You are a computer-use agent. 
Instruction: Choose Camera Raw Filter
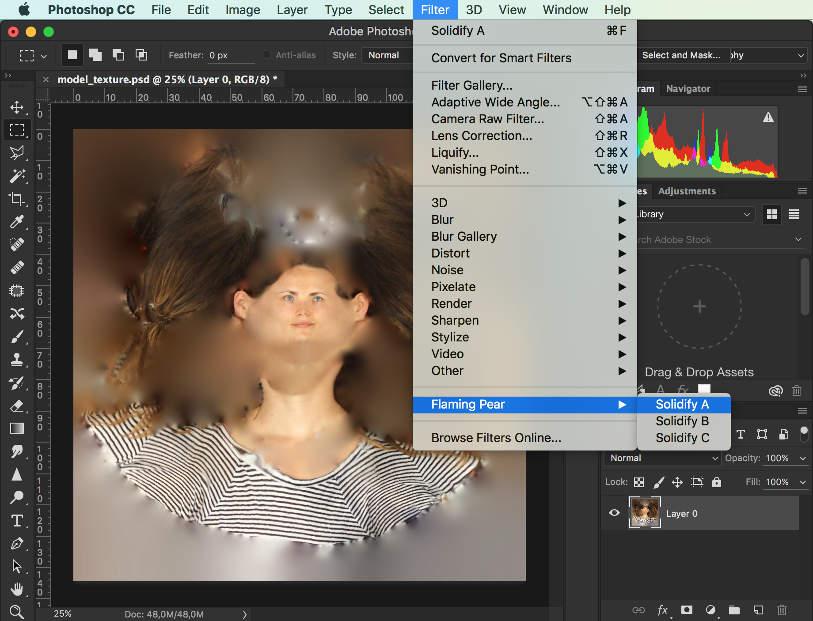click(x=525, y=119)
